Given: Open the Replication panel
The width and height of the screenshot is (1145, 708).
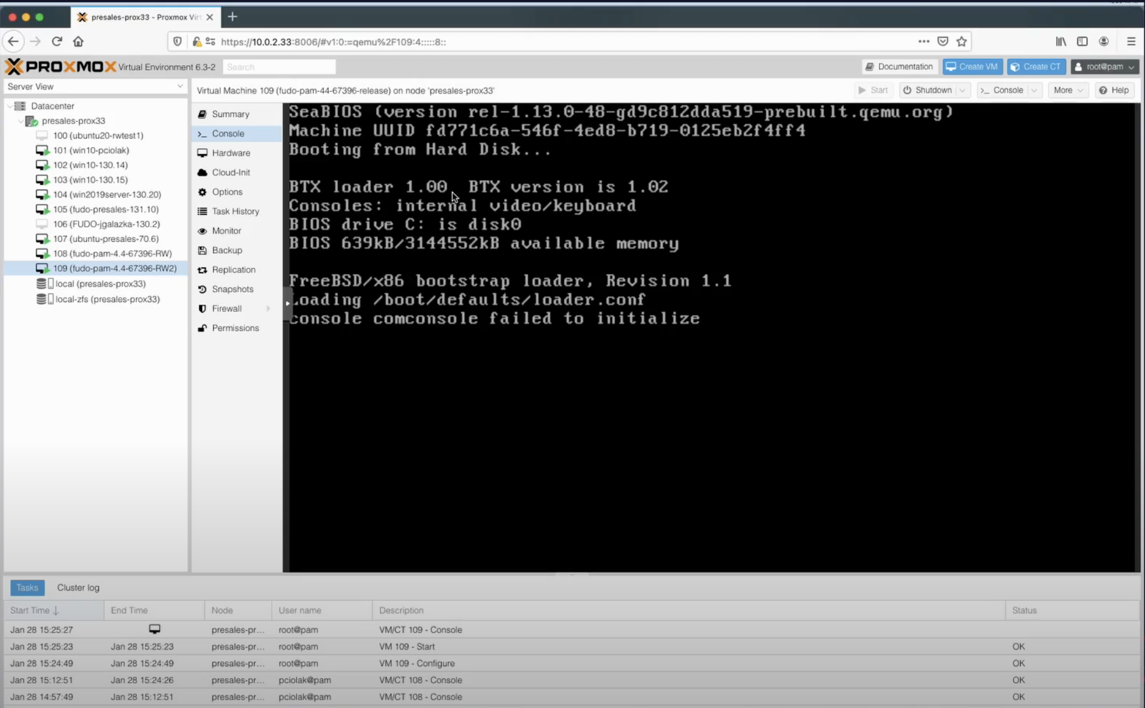Looking at the screenshot, I should tap(233, 269).
